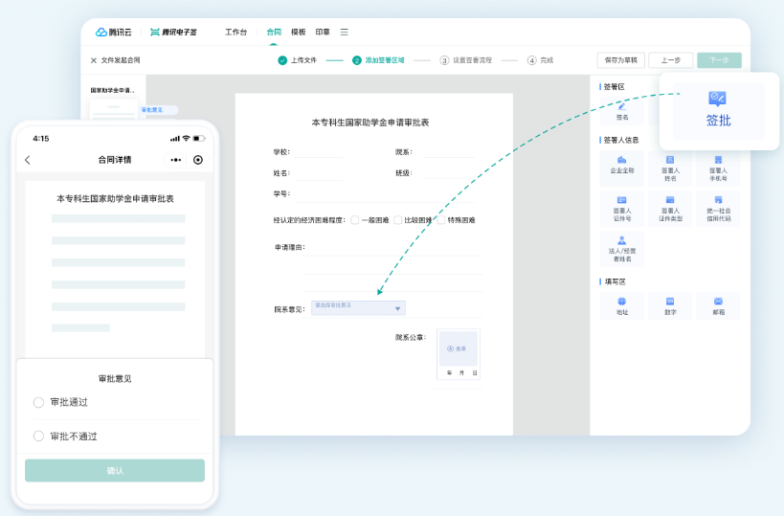The width and height of the screenshot is (784, 516).
Task: Select the 审批不通过 radio option
Action: click(x=38, y=436)
